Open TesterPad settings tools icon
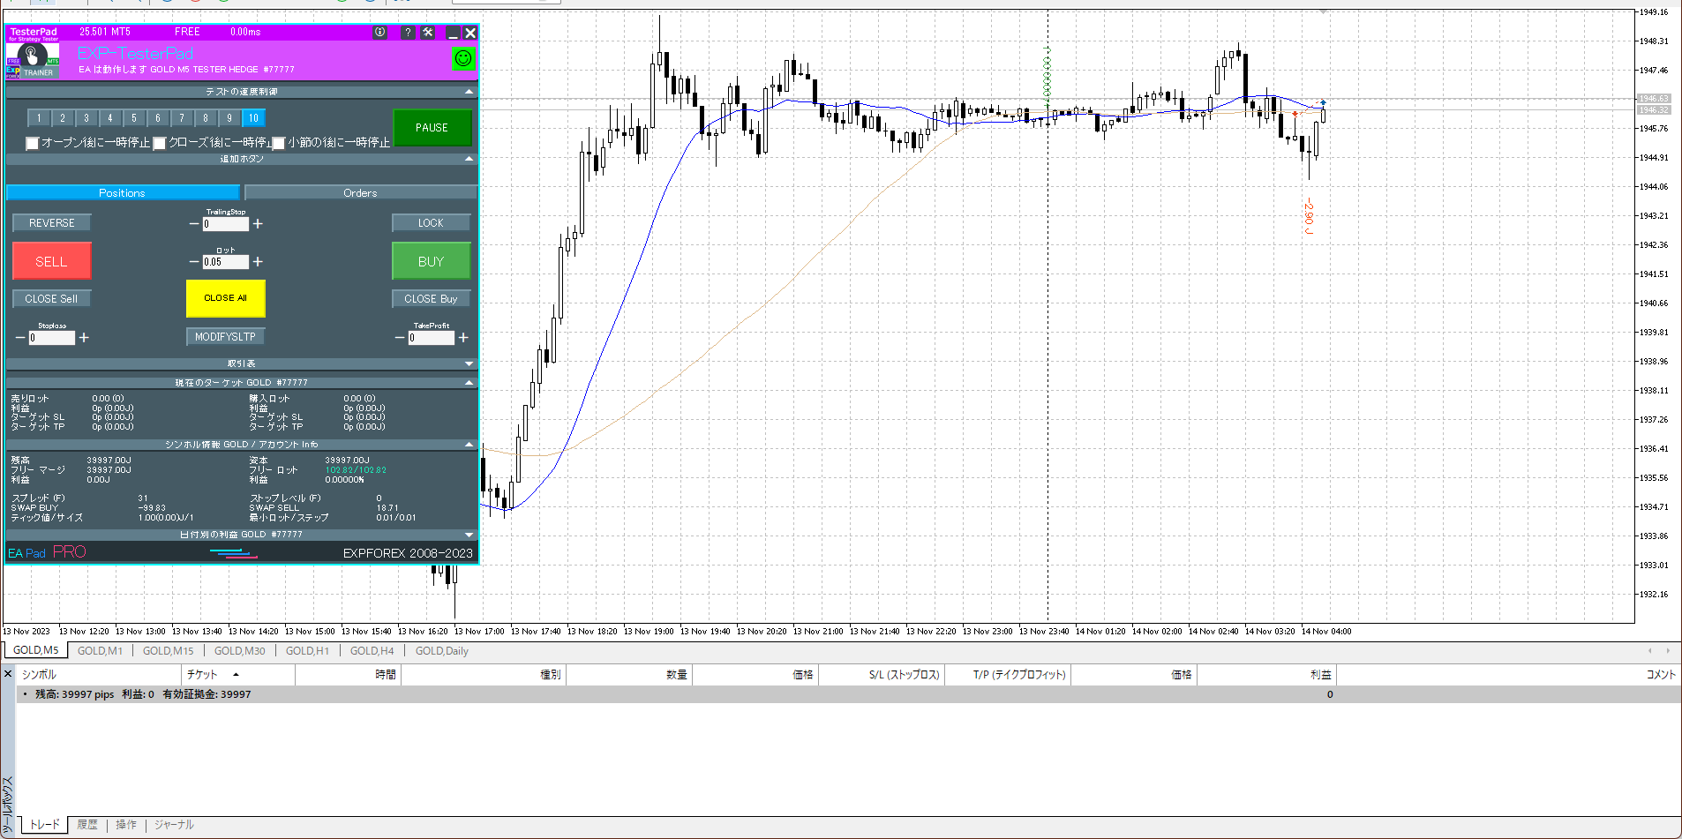Viewport: 1682px width, 839px height. 428,32
